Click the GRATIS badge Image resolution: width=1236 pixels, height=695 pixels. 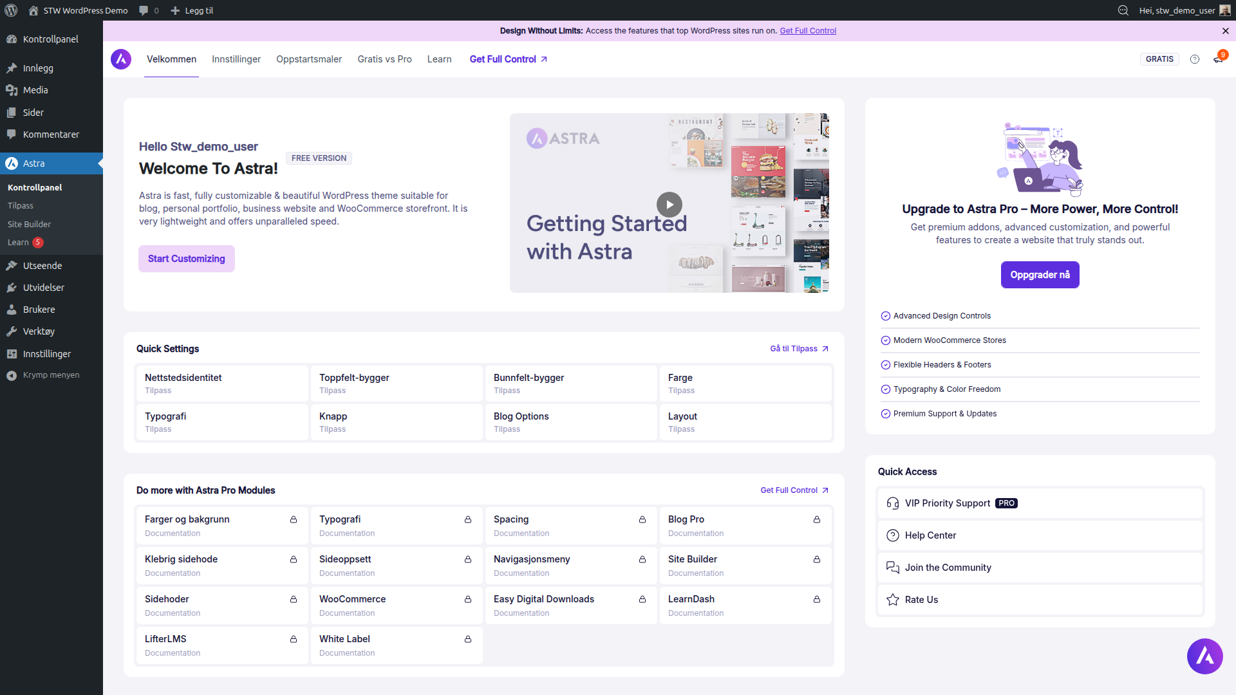1159,59
